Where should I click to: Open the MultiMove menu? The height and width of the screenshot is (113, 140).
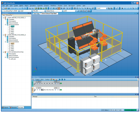click(x=53, y=6)
